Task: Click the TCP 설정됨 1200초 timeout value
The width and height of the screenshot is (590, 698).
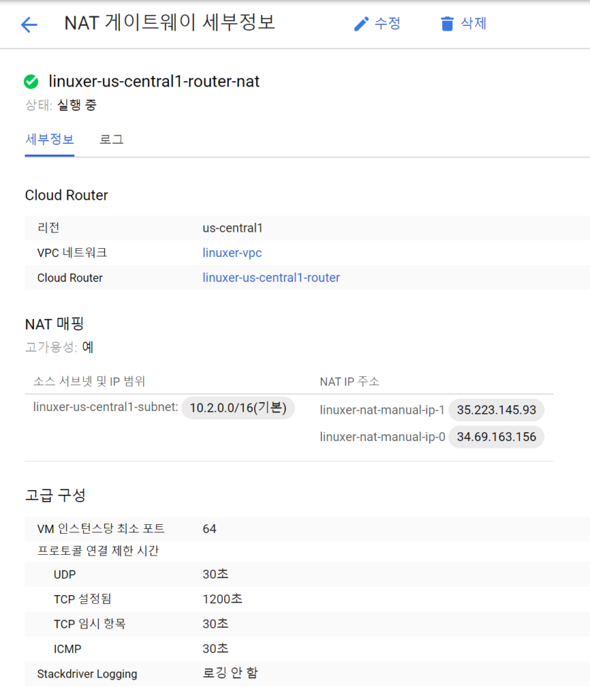Action: 222,599
